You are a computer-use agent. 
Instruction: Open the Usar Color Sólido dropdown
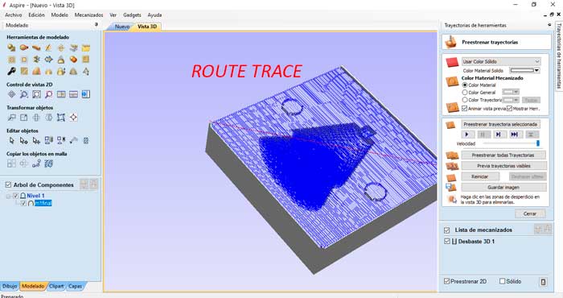pyautogui.click(x=501, y=61)
